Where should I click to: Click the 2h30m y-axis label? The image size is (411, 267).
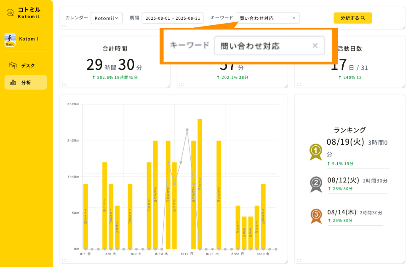pos(73,140)
